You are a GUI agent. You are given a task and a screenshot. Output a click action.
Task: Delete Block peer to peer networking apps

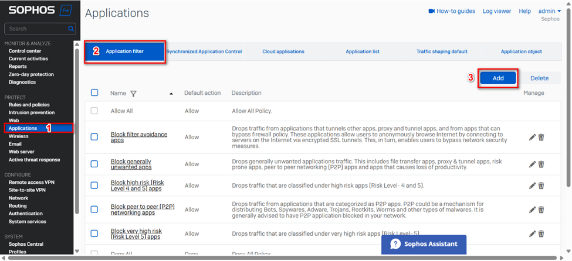(x=541, y=210)
